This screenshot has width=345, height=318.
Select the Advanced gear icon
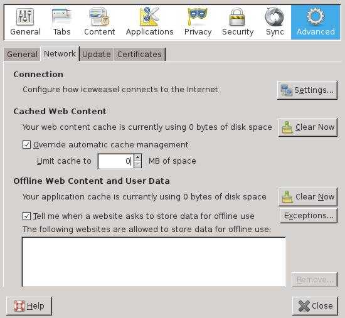316,16
